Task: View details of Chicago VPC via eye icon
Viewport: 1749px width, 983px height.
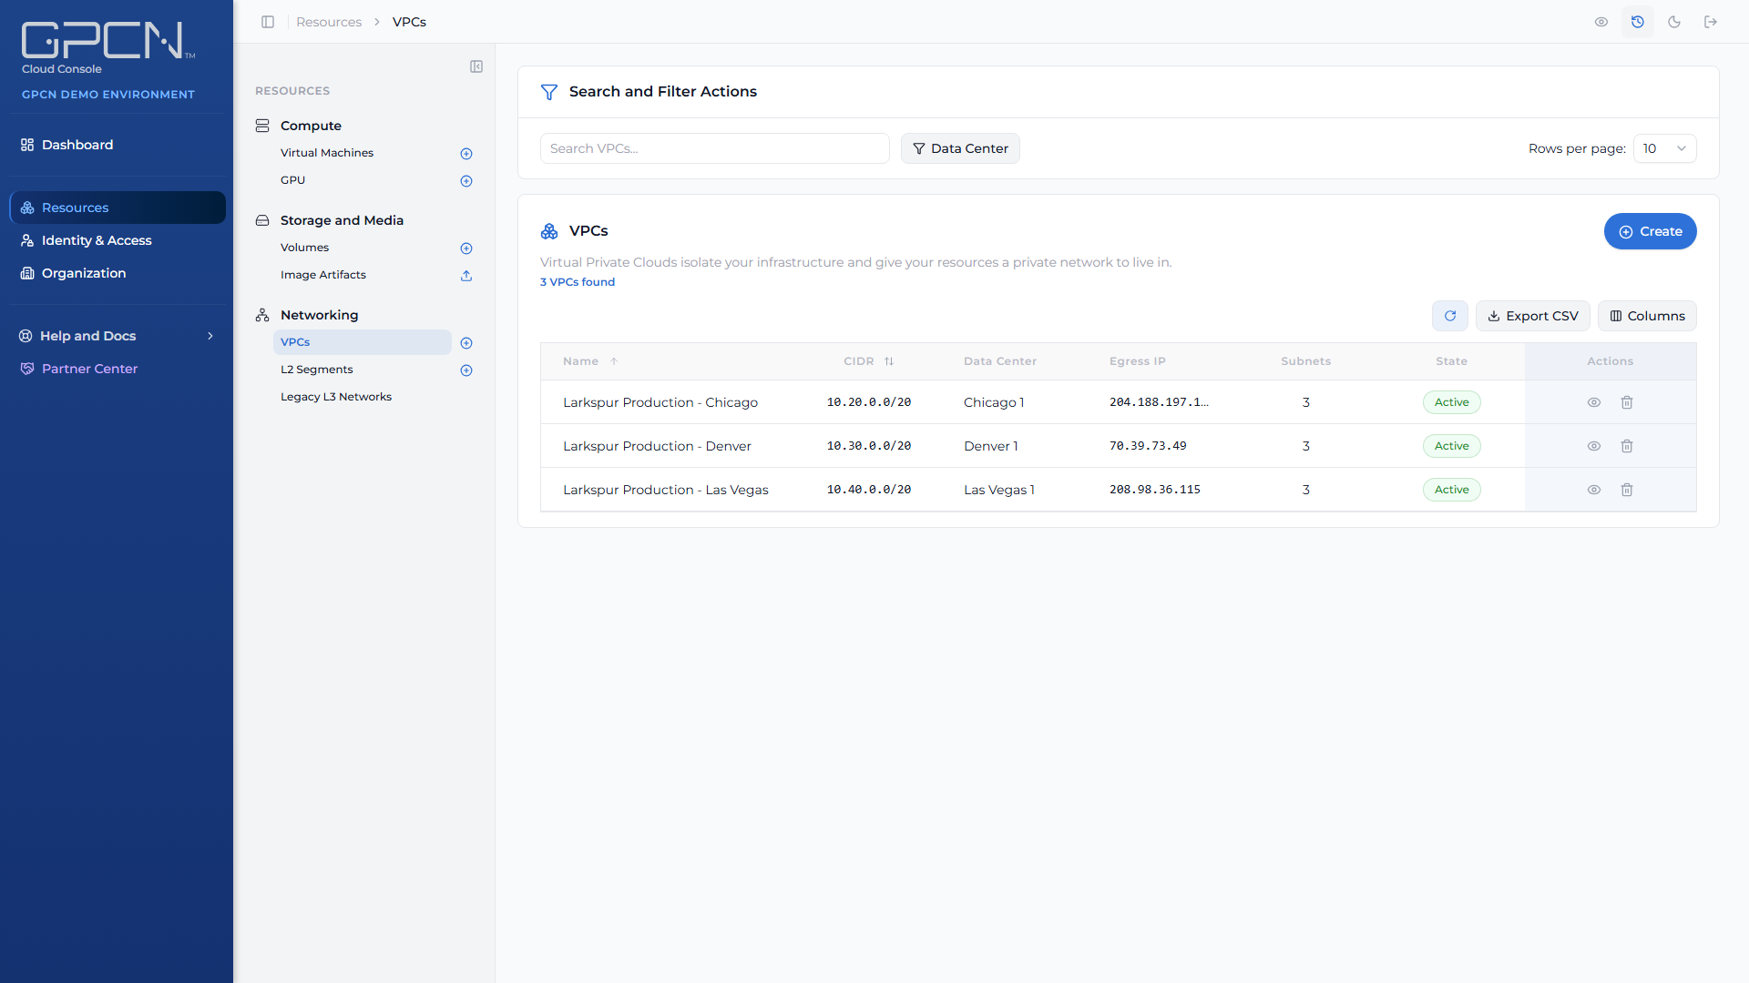Action: pyautogui.click(x=1594, y=402)
